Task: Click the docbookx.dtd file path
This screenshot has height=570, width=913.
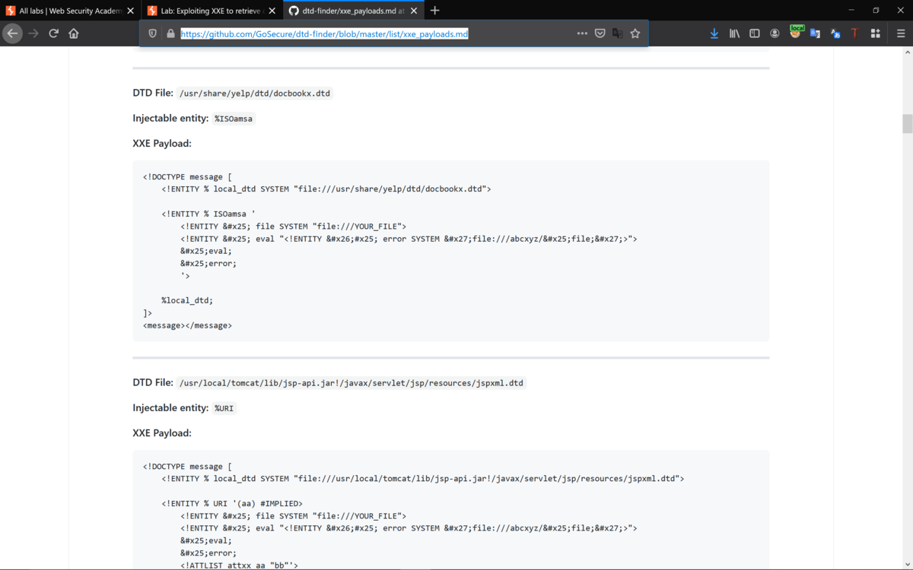Action: tap(255, 93)
